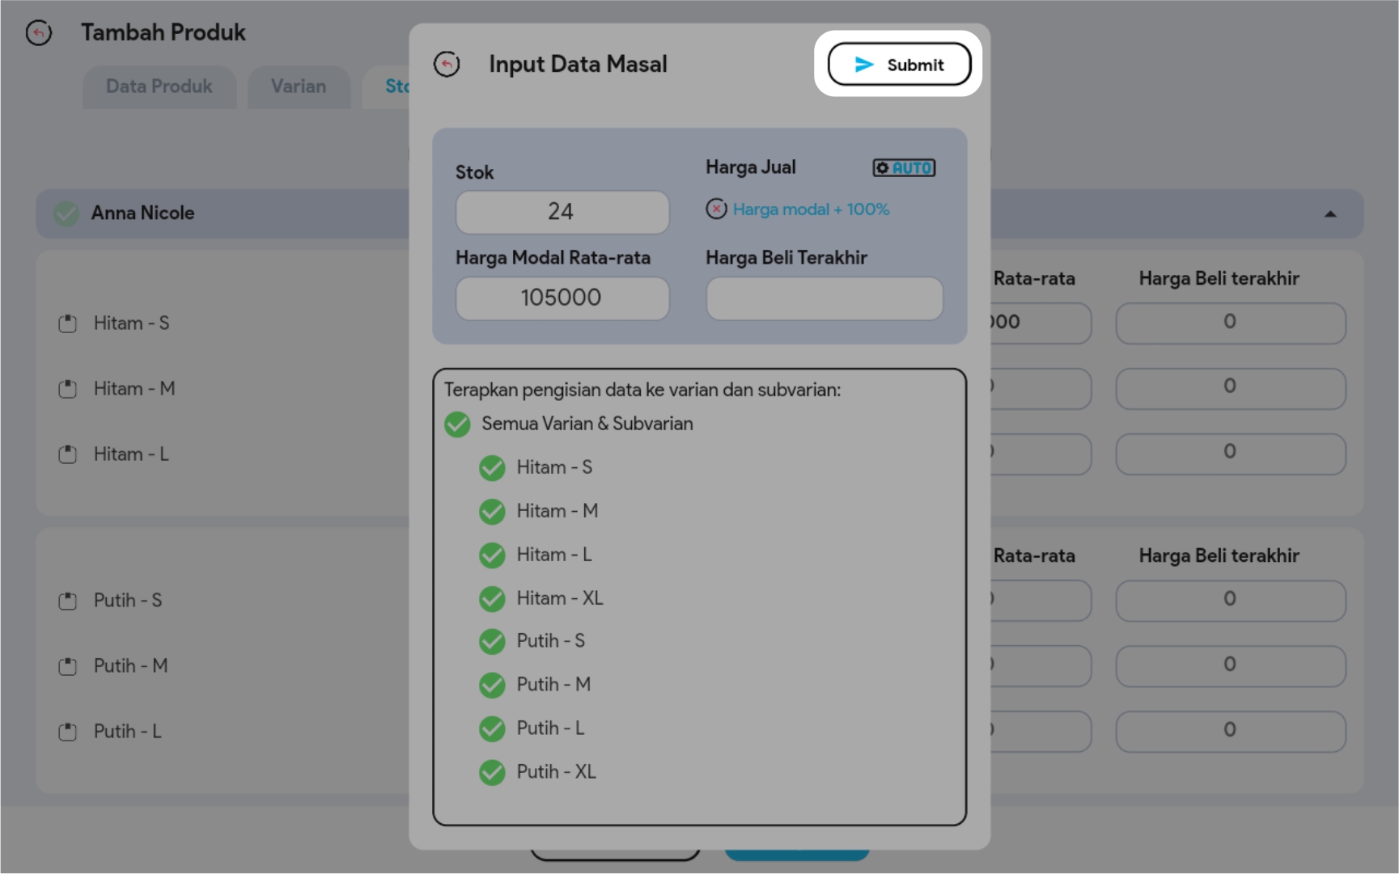The height and width of the screenshot is (874, 1399).
Task: Click the clipboard icon next to Putih - L
Action: pos(68,733)
